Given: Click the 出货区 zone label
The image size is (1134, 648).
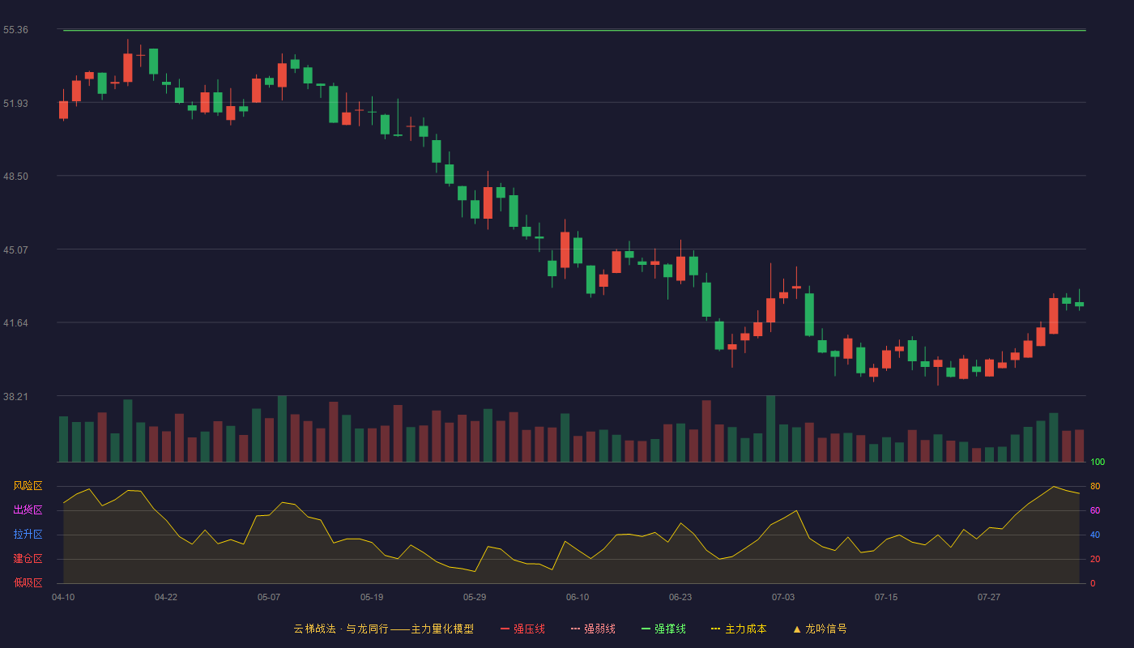Looking at the screenshot, I should click(28, 510).
